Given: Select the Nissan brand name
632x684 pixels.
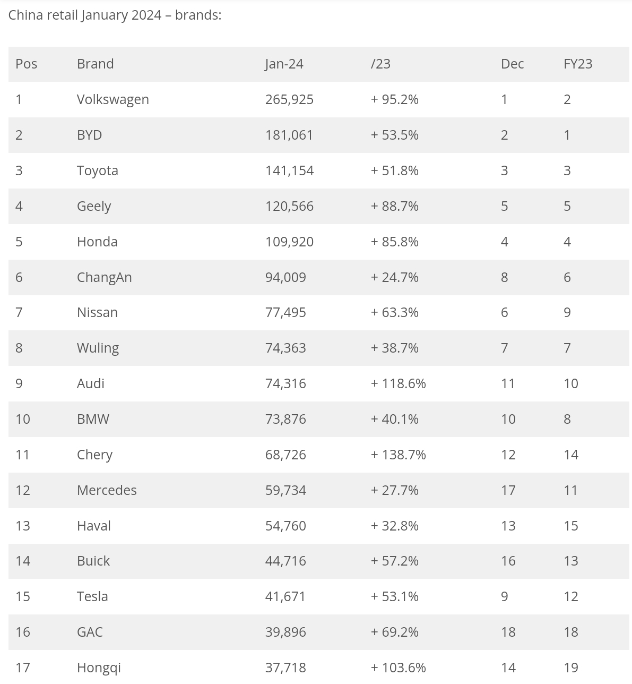Looking at the screenshot, I should pyautogui.click(x=97, y=312).
